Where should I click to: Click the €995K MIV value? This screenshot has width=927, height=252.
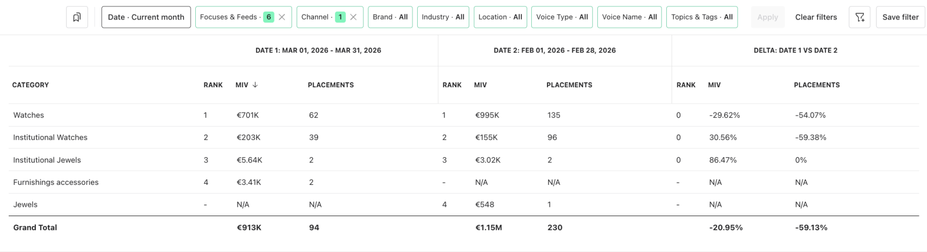click(x=487, y=115)
